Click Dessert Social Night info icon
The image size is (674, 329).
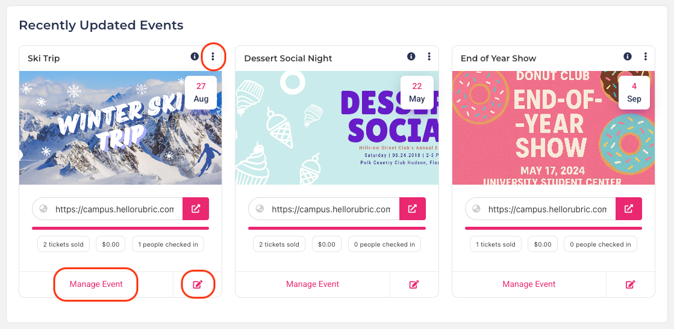click(411, 57)
